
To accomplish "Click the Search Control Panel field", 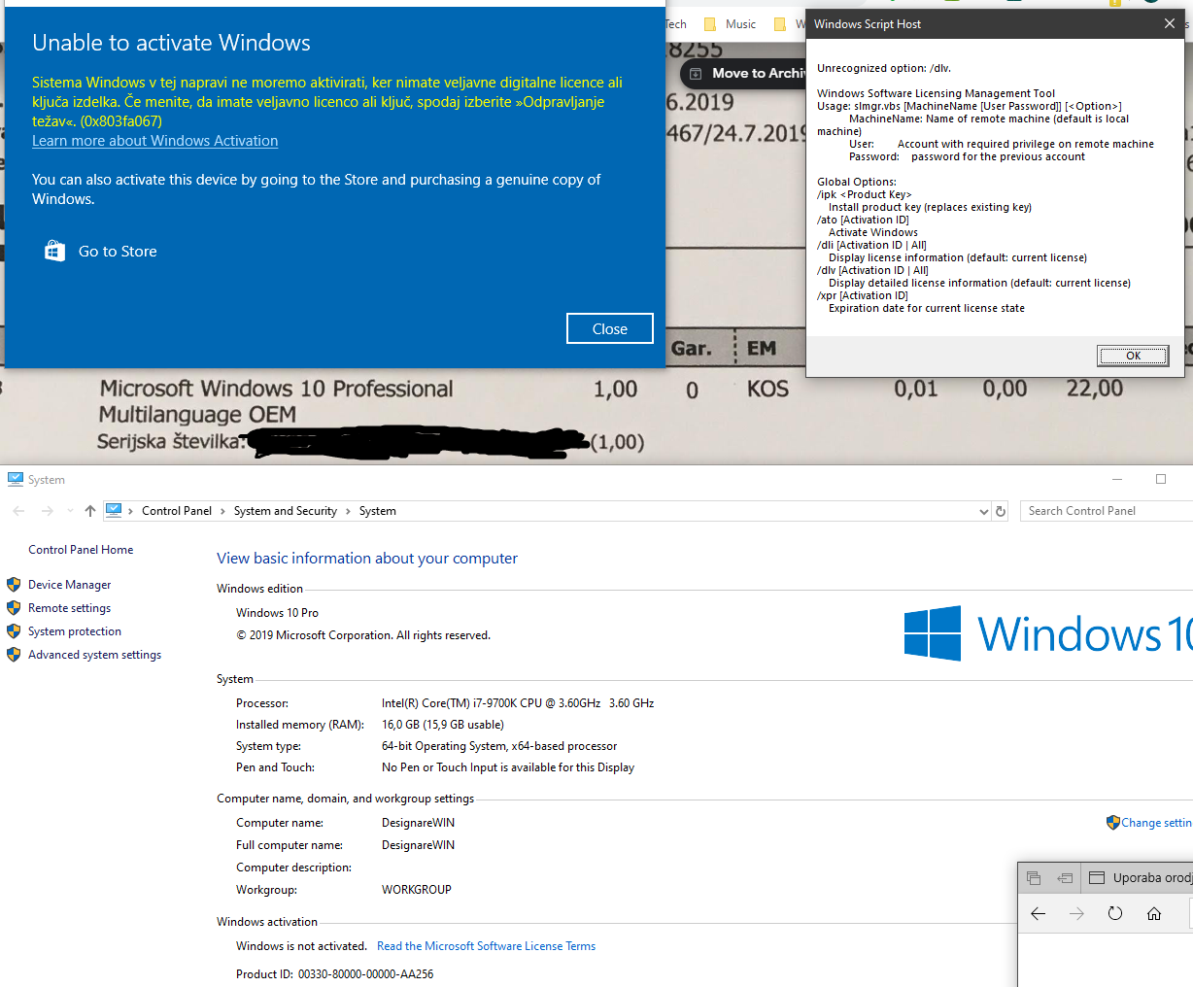I will pos(1107,511).
